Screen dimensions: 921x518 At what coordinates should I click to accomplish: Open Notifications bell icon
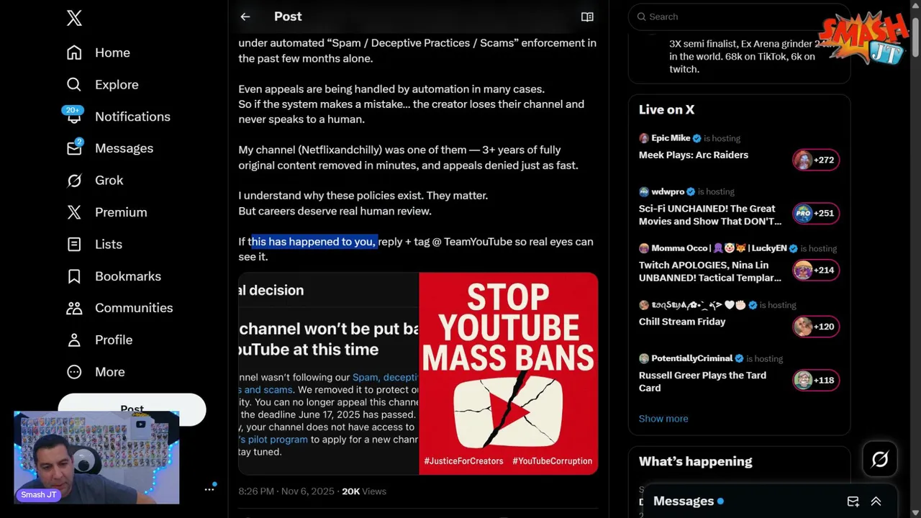click(74, 117)
